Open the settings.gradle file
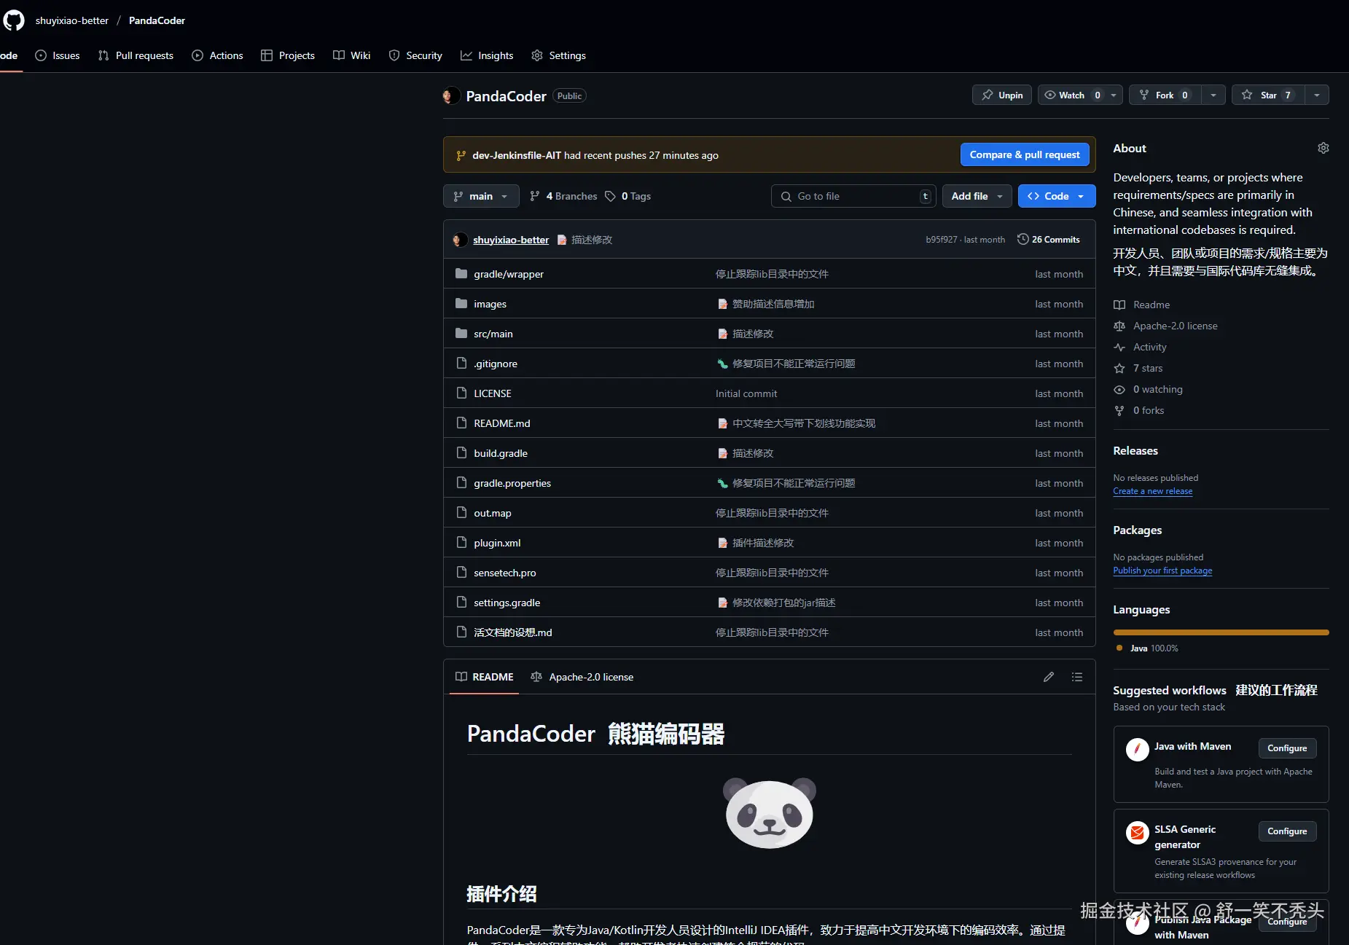Image resolution: width=1349 pixels, height=945 pixels. 507,603
